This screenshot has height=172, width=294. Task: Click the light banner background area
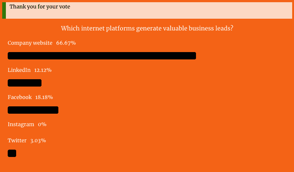coord(149,11)
